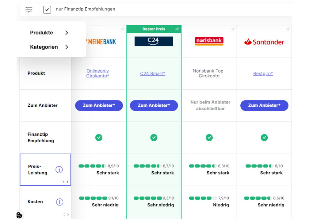Click Santander 8/10 Preis-Leistung score
Image resolution: width=309 pixels, height=219 pixels.
279,166
